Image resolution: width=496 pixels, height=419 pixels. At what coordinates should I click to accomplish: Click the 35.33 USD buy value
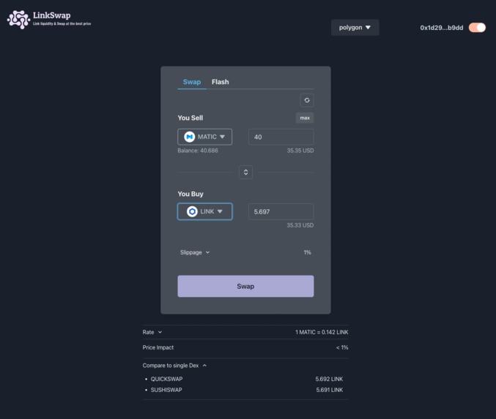coord(300,225)
